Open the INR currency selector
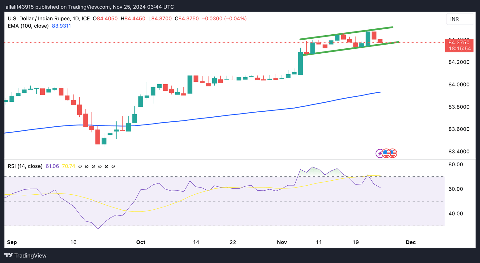The image size is (480, 263). (x=460, y=19)
